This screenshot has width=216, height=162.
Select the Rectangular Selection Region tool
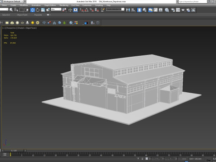coord(21,10)
